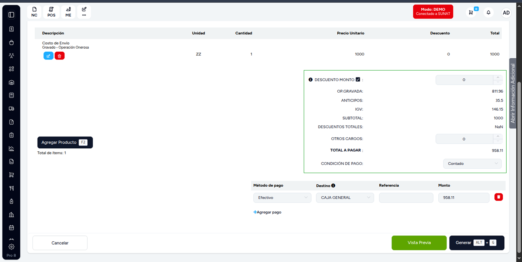Click the Vista Previa button

pyautogui.click(x=419, y=243)
